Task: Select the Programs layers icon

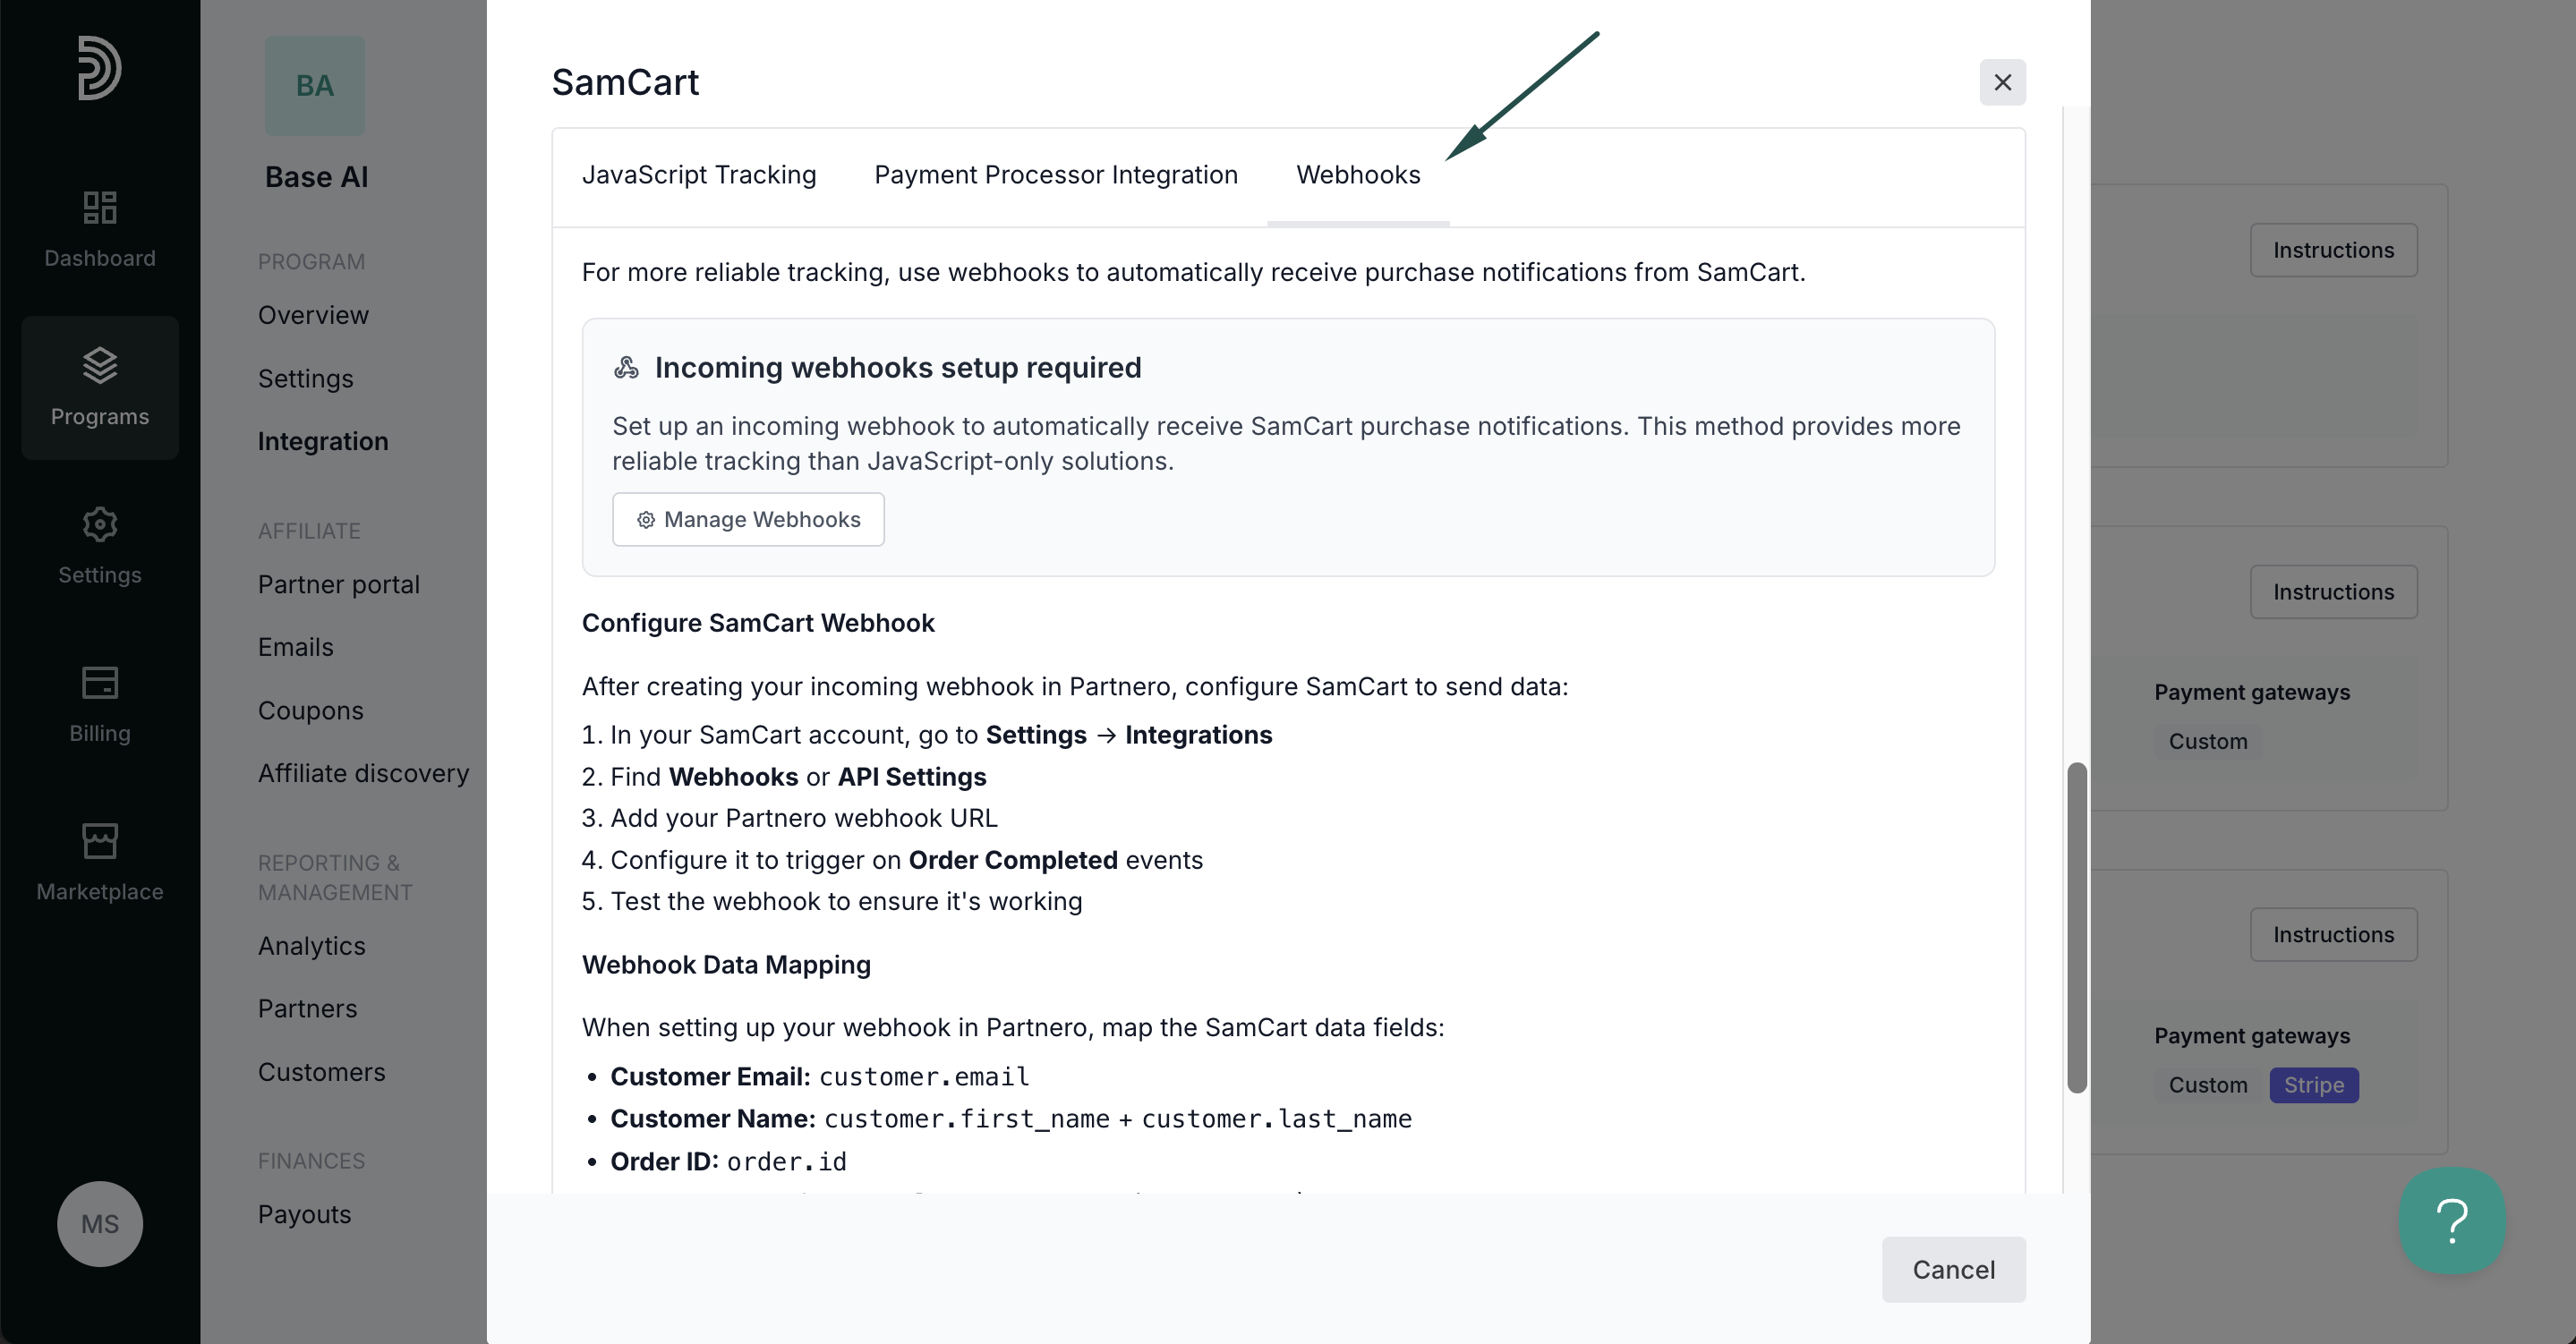Action: pos(100,365)
